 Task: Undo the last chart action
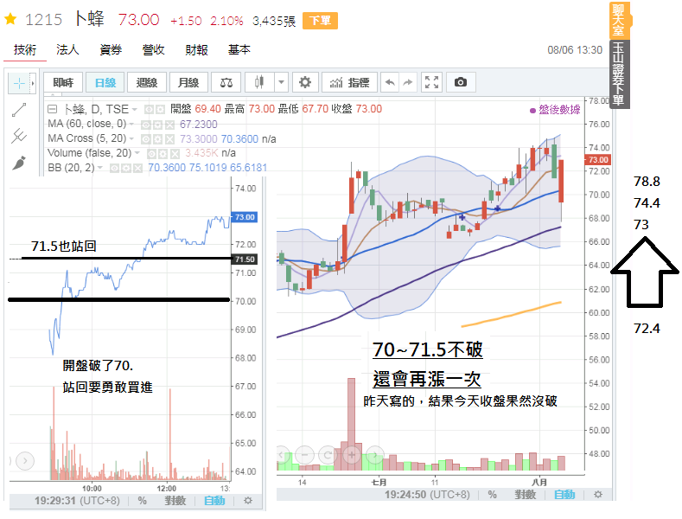pyautogui.click(x=390, y=82)
